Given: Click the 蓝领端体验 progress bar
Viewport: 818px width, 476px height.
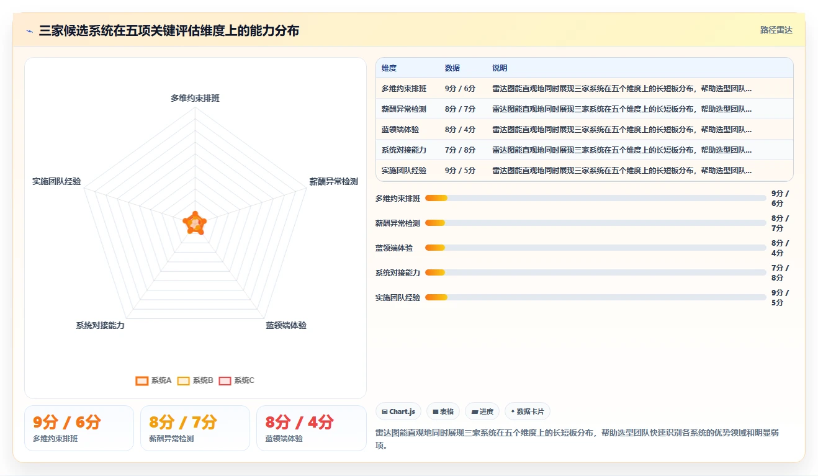Looking at the screenshot, I should [596, 248].
